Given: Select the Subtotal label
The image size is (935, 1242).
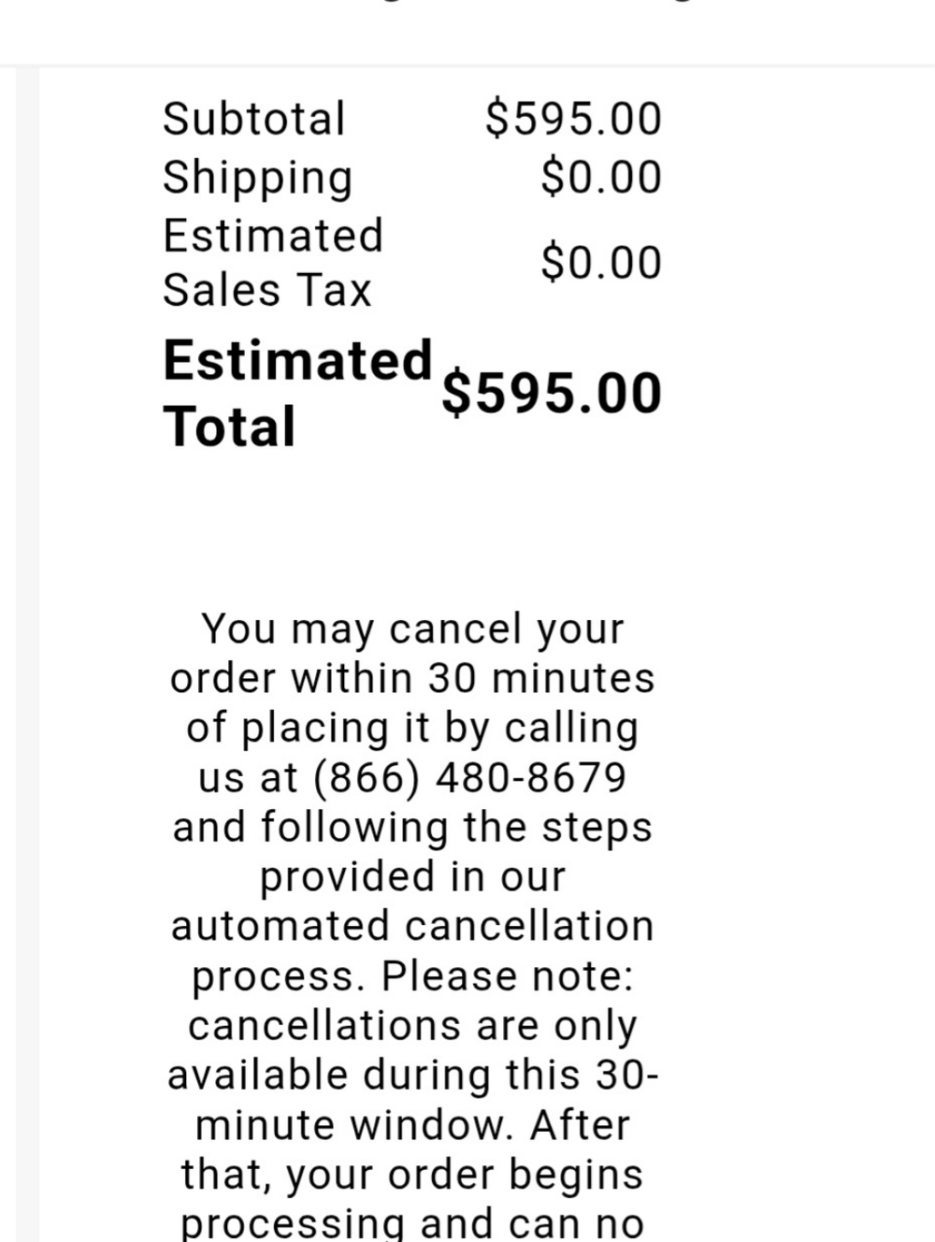Looking at the screenshot, I should pyautogui.click(x=254, y=119).
